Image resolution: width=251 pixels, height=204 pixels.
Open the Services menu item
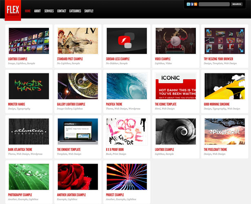(x=49, y=11)
